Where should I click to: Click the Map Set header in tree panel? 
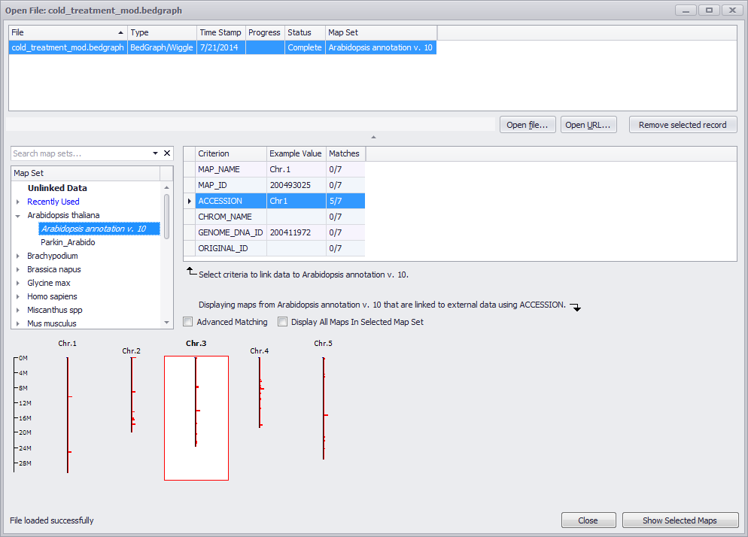tap(85, 173)
